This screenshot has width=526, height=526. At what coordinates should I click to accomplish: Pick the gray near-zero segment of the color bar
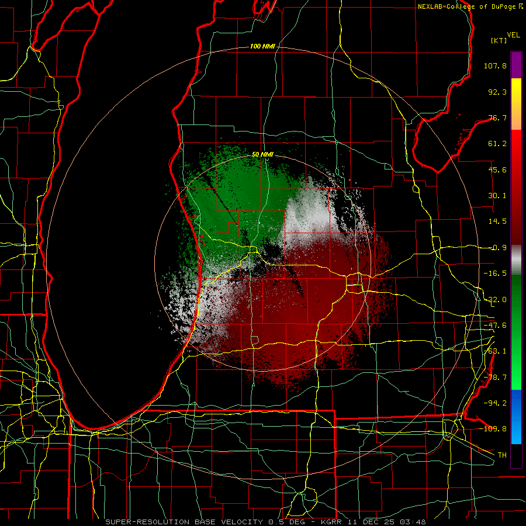(516, 259)
